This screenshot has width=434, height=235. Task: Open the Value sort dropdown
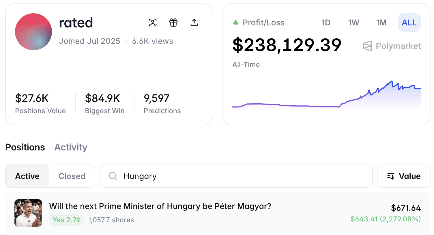click(404, 176)
